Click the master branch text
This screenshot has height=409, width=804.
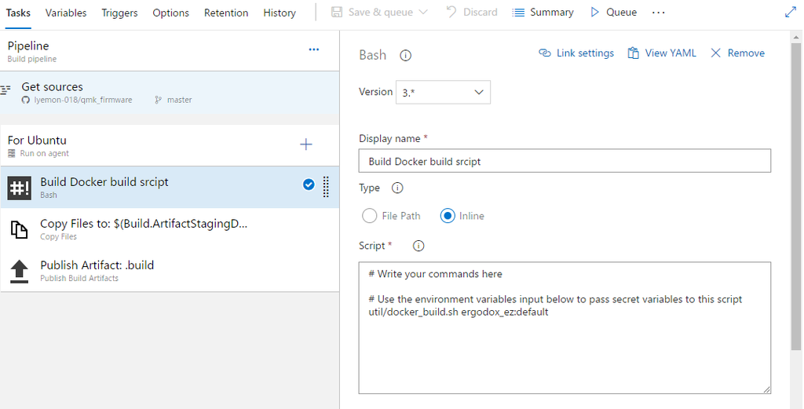point(180,100)
